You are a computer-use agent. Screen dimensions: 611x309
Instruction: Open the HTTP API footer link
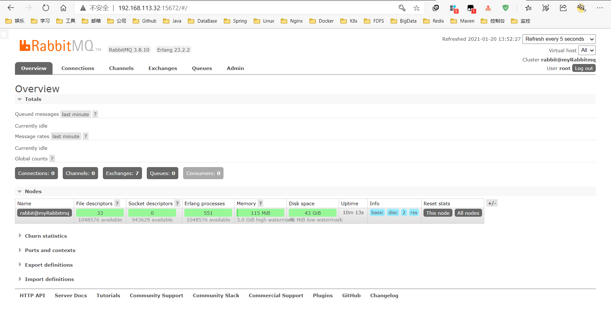pyautogui.click(x=32, y=296)
